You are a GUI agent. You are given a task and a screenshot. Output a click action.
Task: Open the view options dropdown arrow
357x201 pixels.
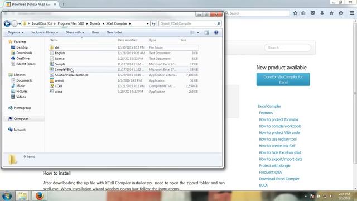198,32
